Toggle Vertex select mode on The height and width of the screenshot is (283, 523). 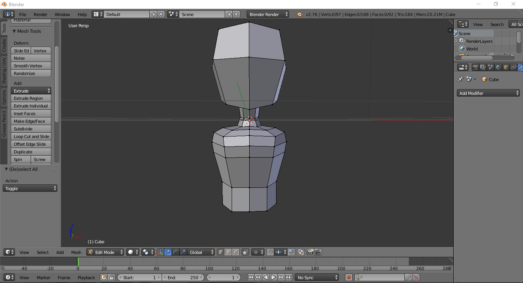click(x=221, y=252)
